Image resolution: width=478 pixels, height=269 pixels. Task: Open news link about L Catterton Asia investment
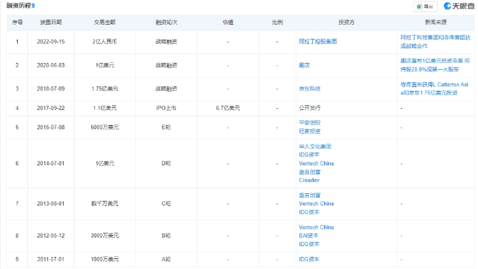click(434, 88)
